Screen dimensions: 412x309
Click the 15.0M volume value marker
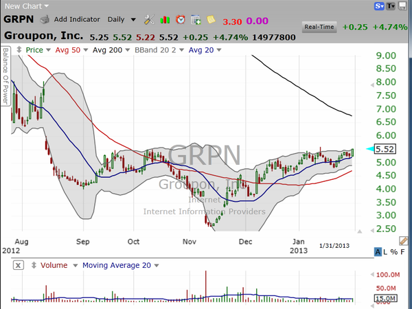tap(385, 299)
